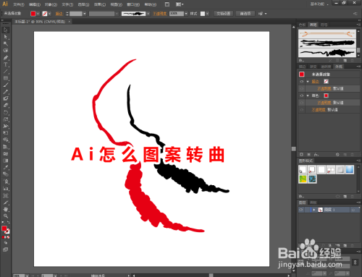Click orange Stroke link in control bar

(59, 14)
